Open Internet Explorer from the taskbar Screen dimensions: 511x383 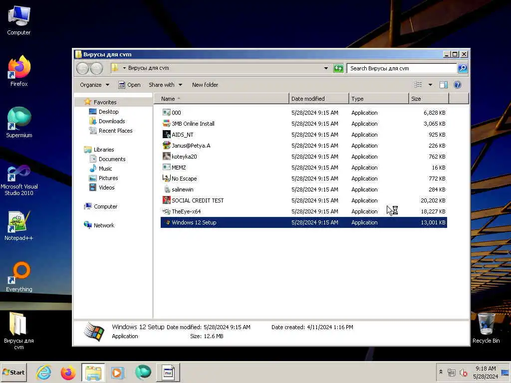pos(44,373)
